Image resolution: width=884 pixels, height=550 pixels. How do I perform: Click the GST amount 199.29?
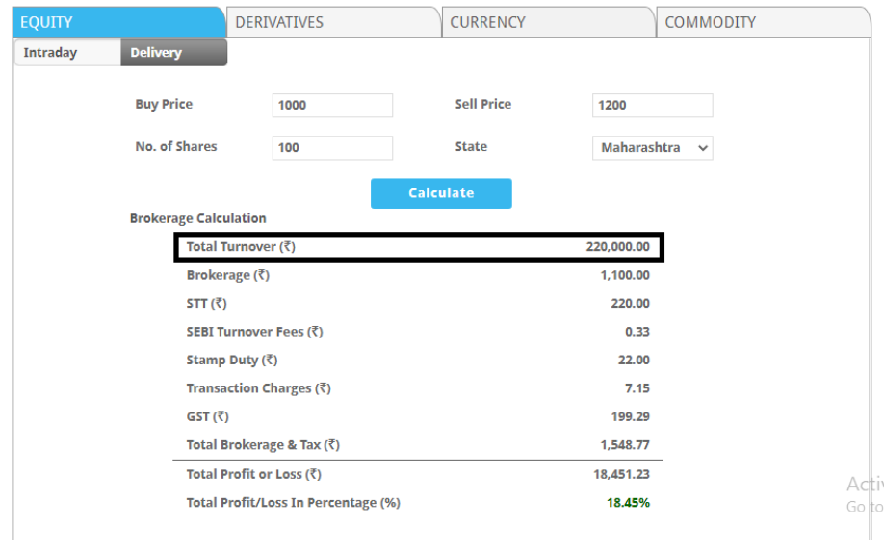pyautogui.click(x=630, y=417)
